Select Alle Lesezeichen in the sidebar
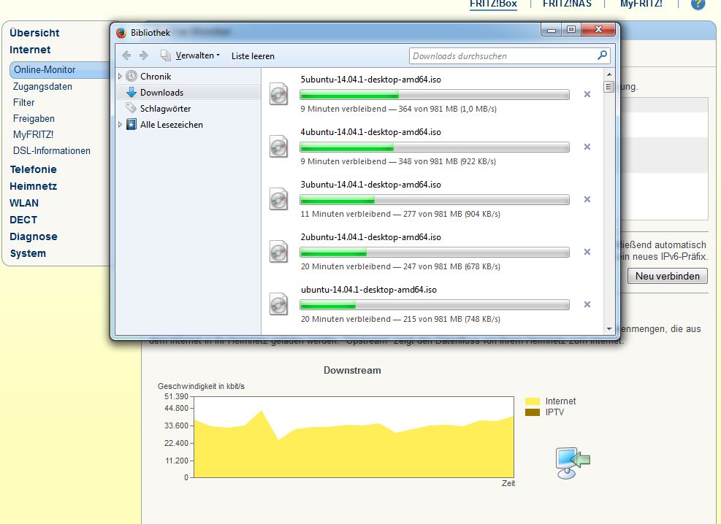 click(171, 125)
